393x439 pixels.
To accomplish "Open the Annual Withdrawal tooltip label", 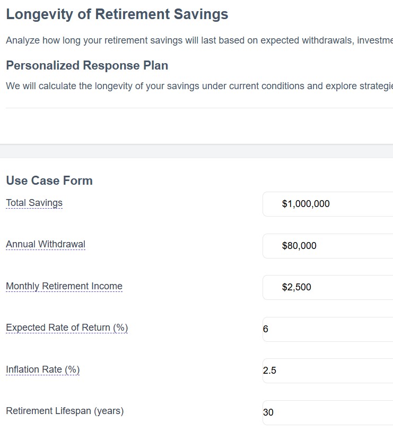I will [46, 244].
